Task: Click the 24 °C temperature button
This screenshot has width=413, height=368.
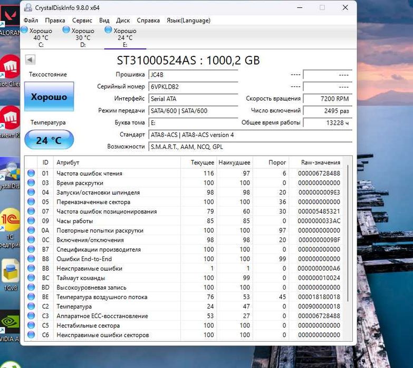Action: [49, 140]
